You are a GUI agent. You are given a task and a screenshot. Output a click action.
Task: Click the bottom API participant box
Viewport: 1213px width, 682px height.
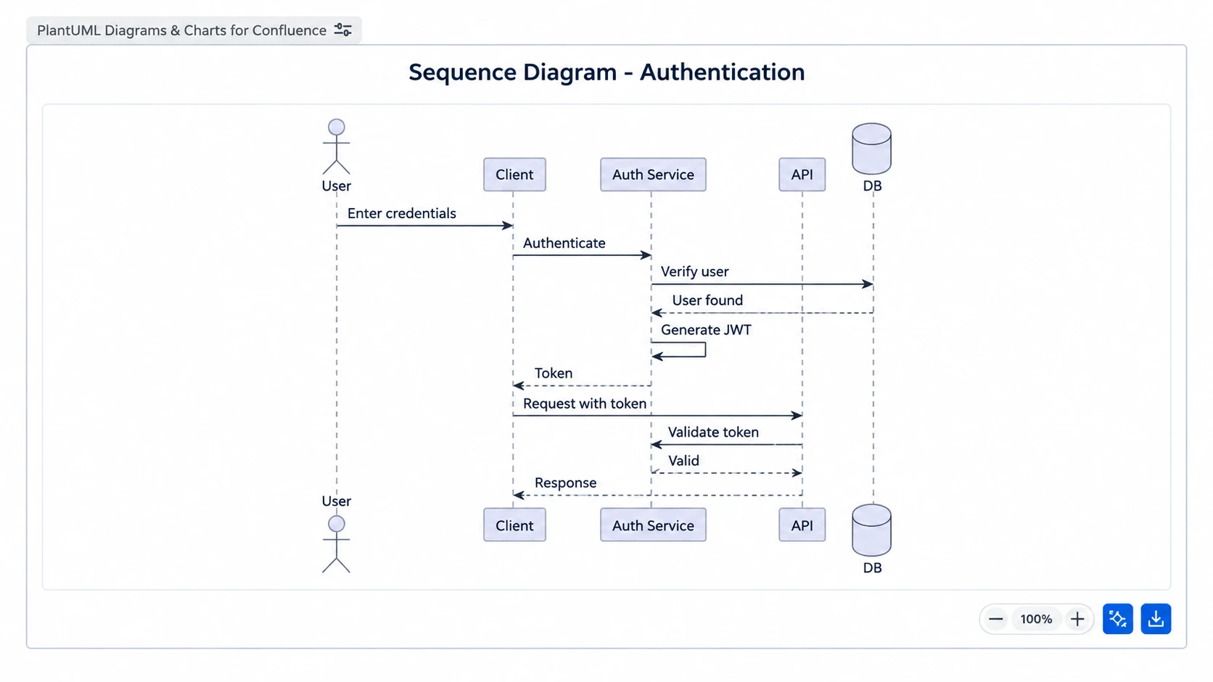[802, 525]
